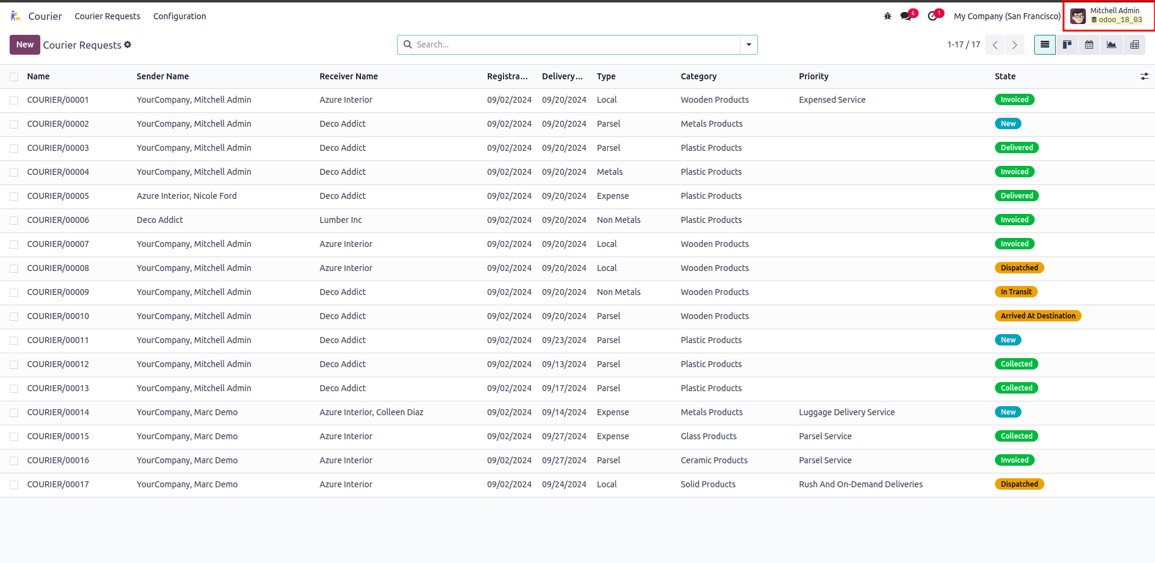Tick checkbox for COURIER/00017
This screenshot has height=563, width=1155.
[x=14, y=485]
